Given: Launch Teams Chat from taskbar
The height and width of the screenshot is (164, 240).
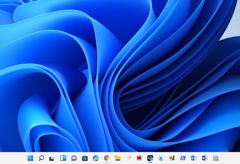Looking at the screenshot, I should coord(74,158).
